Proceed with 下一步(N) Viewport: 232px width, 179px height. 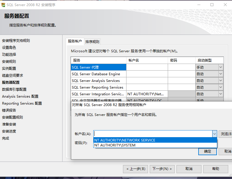point(162,169)
